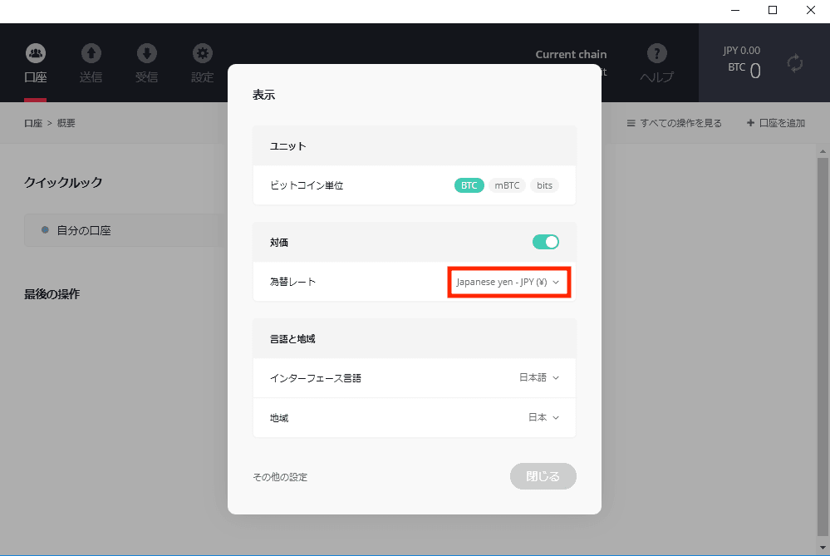Open the 設定 (Settings) gear icon
The image size is (830, 556).
202,53
